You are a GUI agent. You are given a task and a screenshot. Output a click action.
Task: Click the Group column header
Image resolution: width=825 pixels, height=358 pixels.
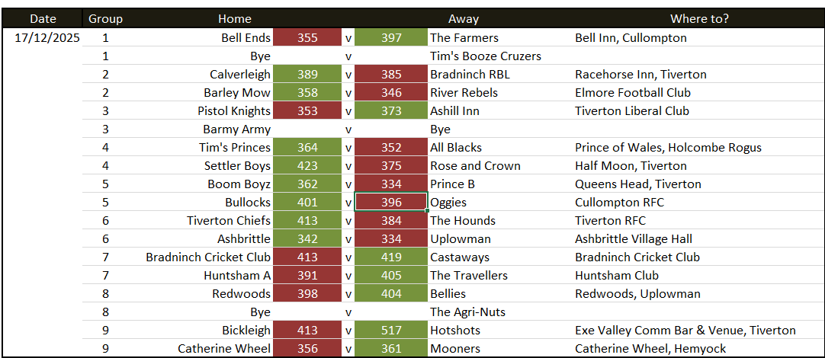coord(105,19)
